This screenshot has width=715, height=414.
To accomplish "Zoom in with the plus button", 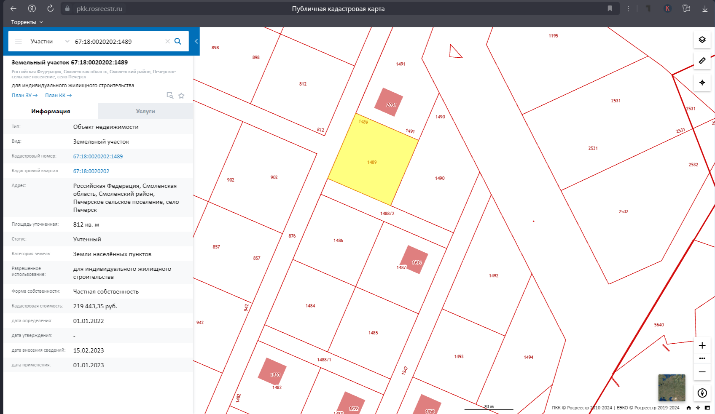I will pyautogui.click(x=702, y=345).
